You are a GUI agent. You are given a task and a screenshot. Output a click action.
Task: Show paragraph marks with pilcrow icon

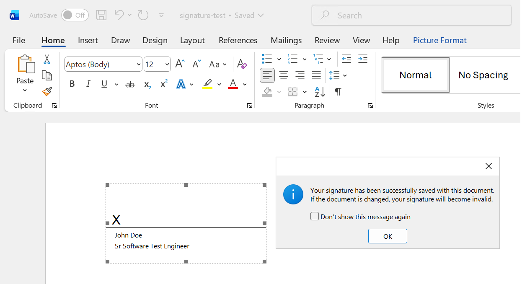(x=338, y=92)
